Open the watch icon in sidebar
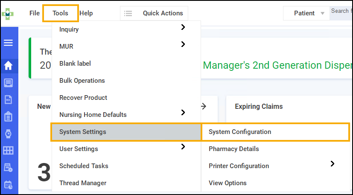The image size is (353, 195). click(8, 134)
